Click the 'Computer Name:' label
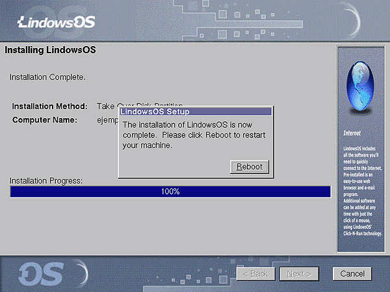This screenshot has width=390, height=292. pyautogui.click(x=45, y=120)
